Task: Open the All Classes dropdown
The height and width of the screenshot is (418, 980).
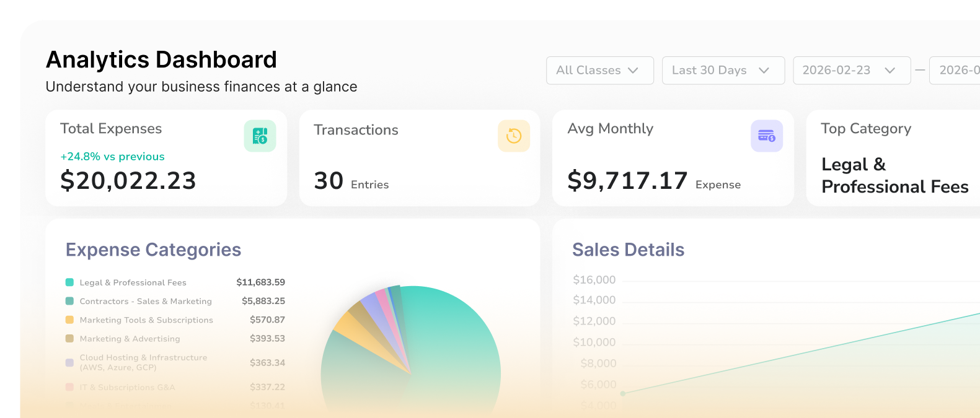Action: 599,70
